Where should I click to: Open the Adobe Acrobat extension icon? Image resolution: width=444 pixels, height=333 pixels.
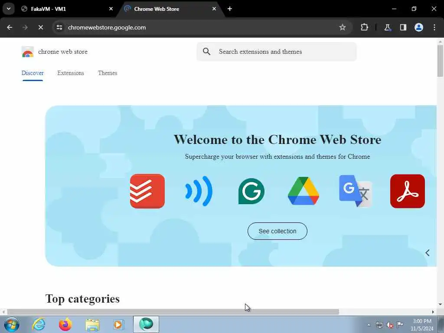[x=408, y=191]
